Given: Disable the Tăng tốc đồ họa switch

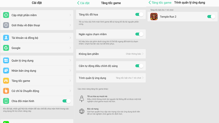Looking at the screenshot, I should pyautogui.click(x=139, y=14).
